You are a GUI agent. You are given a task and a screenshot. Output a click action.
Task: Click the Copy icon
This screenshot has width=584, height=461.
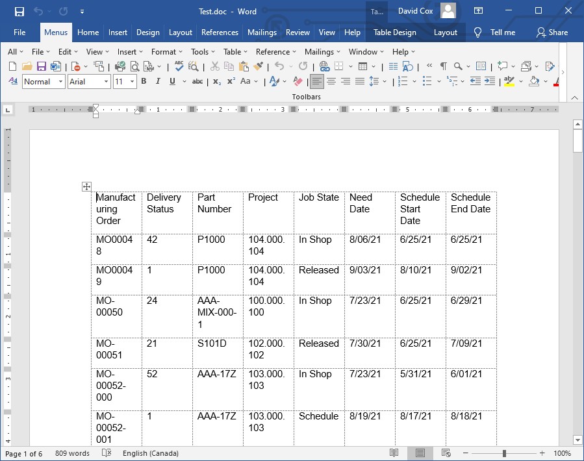pos(229,67)
